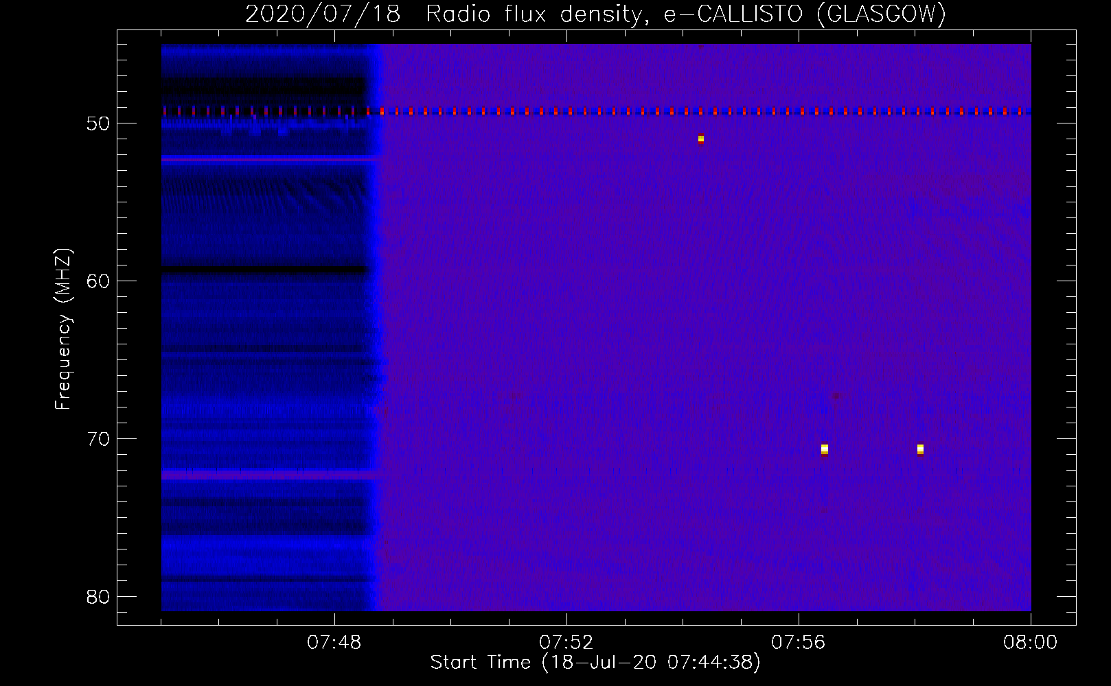
Task: Click the bright burst near 71 MHz after 07:56
Action: [x=824, y=449]
